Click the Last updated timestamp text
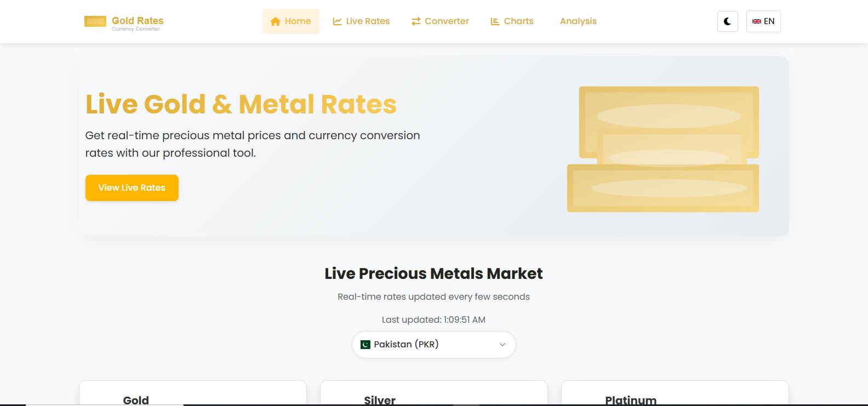 (433, 319)
